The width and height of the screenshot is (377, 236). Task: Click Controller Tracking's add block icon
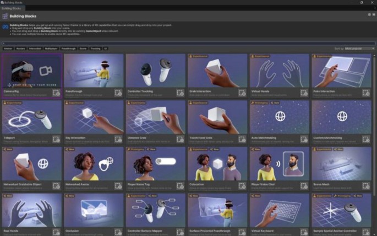tap(180, 93)
